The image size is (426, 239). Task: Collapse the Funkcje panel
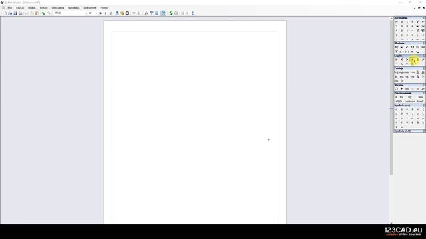(425, 68)
